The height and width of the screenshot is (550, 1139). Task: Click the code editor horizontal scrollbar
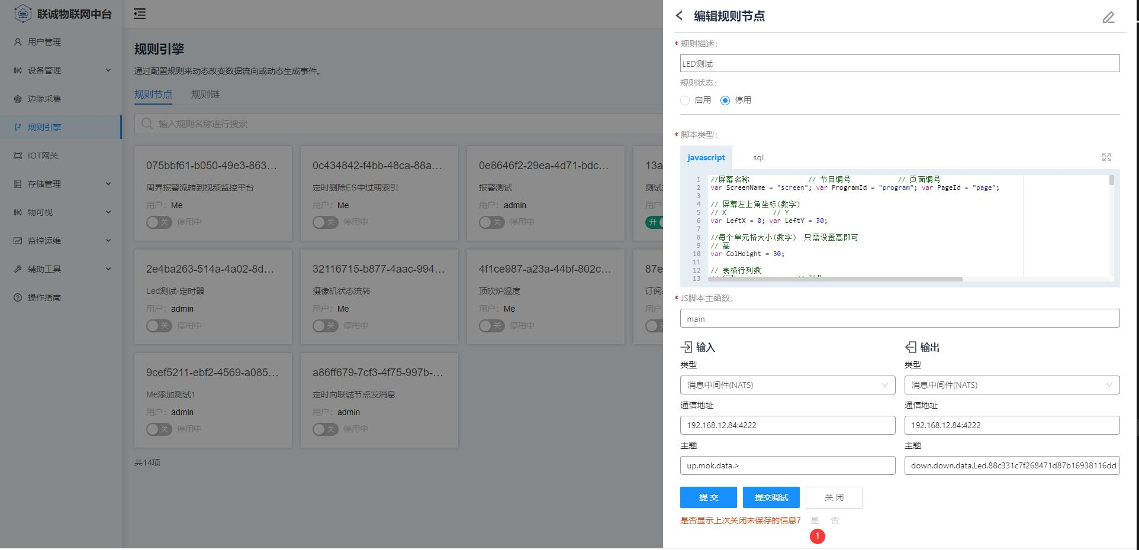pos(835,279)
